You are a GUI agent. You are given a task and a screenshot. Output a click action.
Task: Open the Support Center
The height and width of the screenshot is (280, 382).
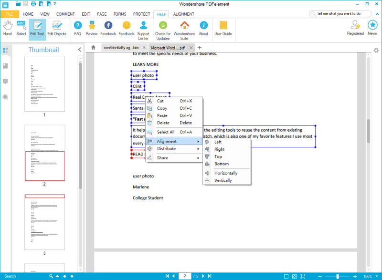143,31
